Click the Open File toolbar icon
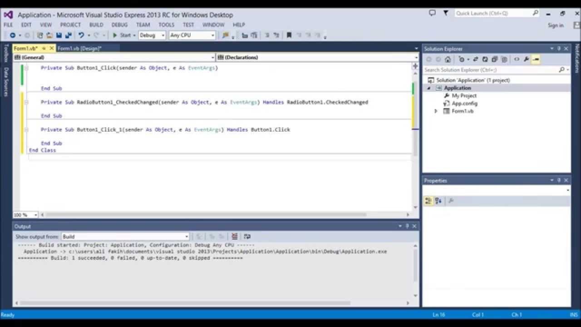 tap(49, 35)
